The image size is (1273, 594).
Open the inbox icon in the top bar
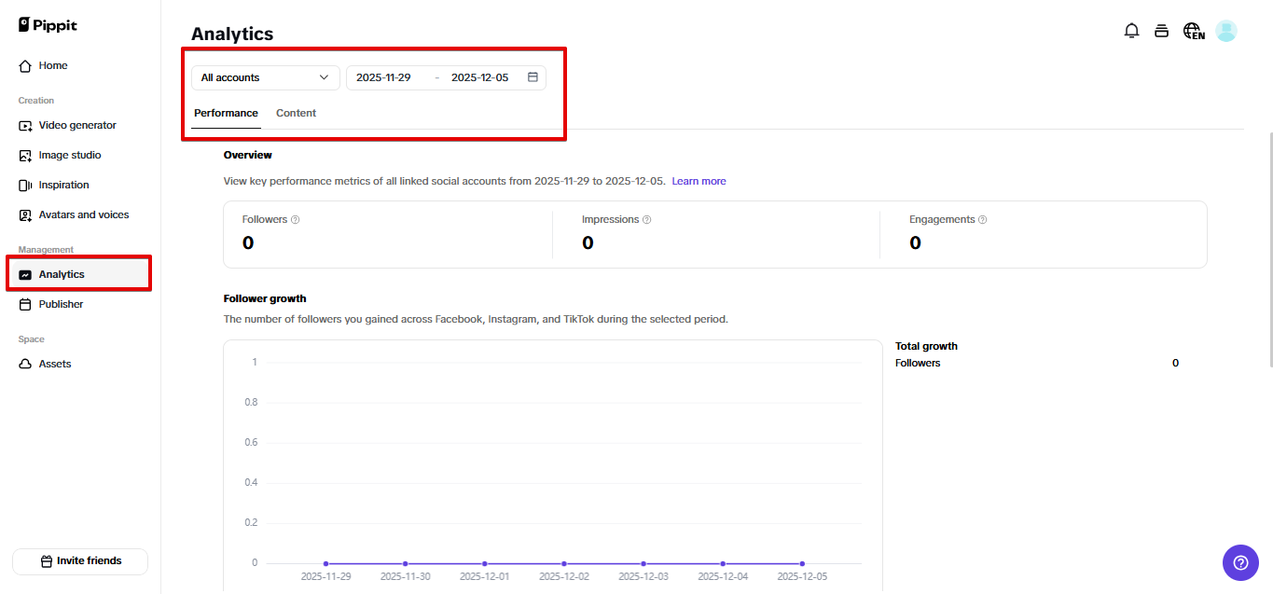(x=1161, y=30)
